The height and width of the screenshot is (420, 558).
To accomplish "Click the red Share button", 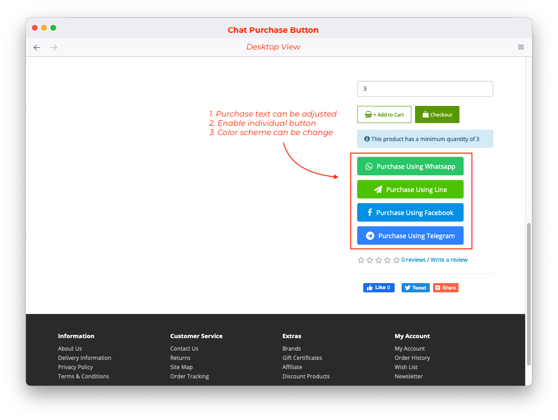I will 446,288.
